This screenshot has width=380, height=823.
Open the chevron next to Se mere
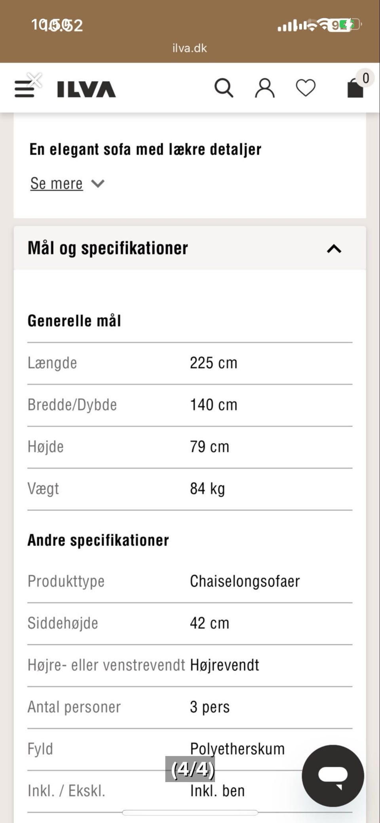point(97,183)
